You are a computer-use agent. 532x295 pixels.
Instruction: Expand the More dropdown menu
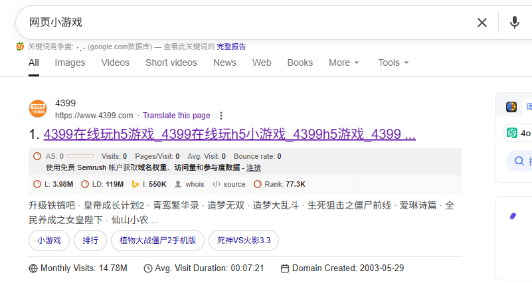pyautogui.click(x=343, y=63)
